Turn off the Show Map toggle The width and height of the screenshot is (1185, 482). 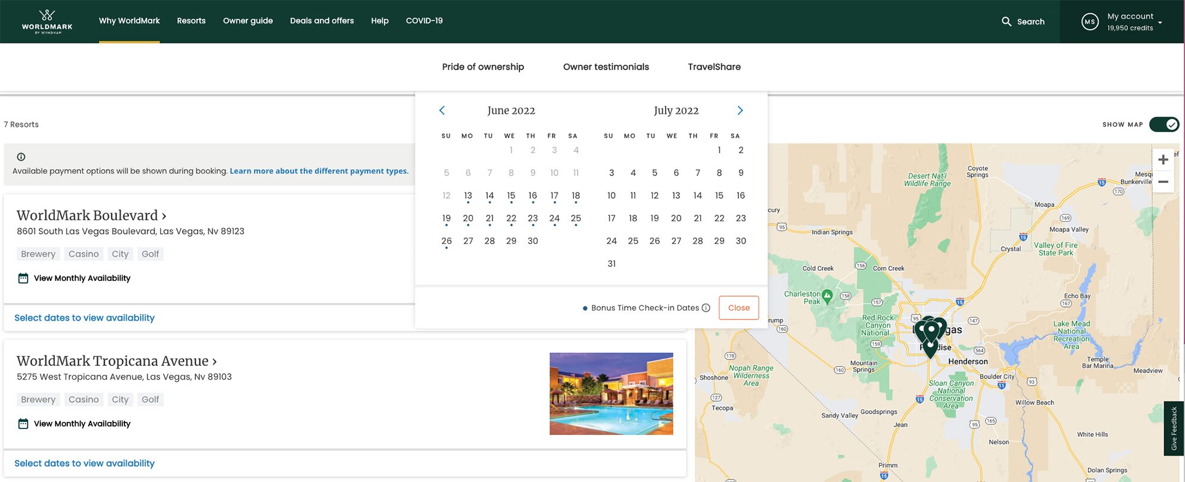pyautogui.click(x=1164, y=124)
